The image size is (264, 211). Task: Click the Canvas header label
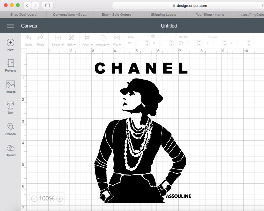29,26
